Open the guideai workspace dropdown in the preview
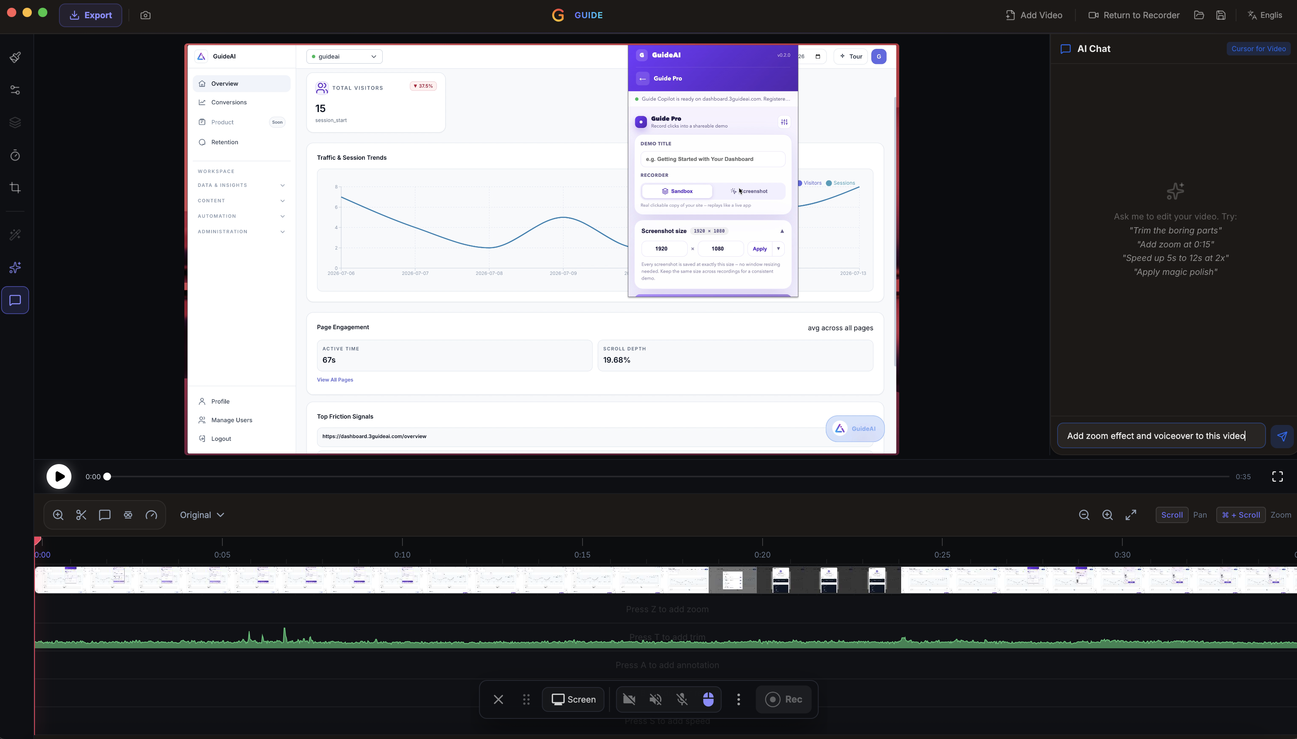This screenshot has height=739, width=1297. coord(345,56)
